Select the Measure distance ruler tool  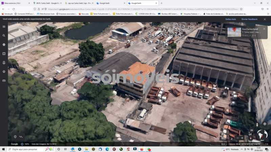point(4,81)
